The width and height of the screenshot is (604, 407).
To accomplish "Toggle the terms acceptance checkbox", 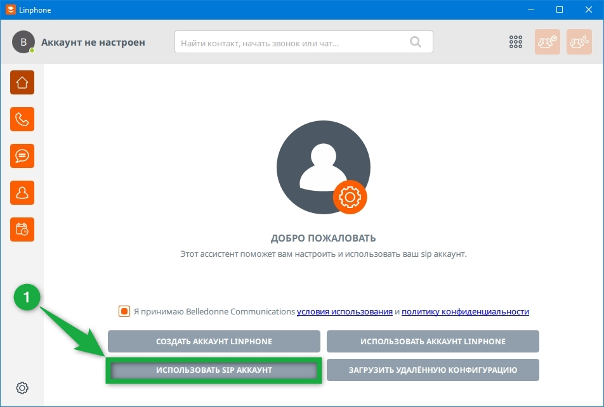I will [x=124, y=311].
